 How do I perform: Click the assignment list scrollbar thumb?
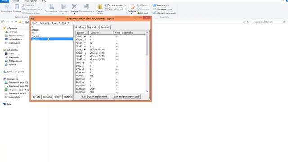point(147,45)
